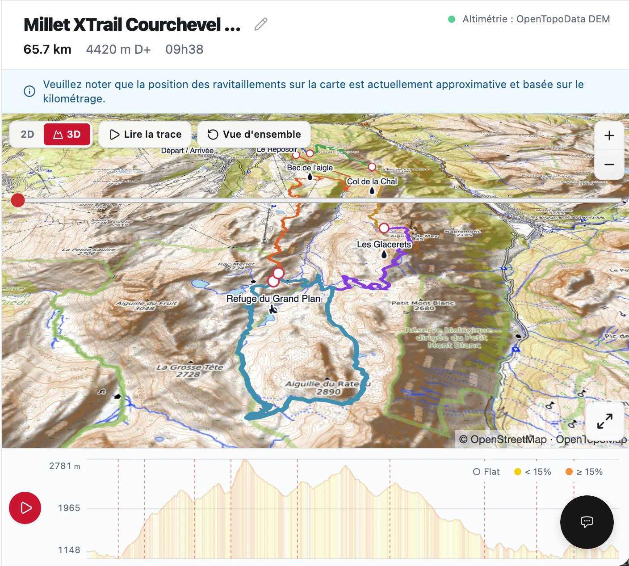Select Les Glacerets water point marker
Viewport: 629px width, 566px height.
384,254
